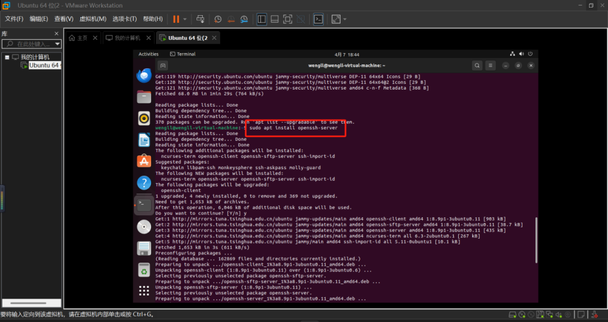Open a new tab in the terminal
The height and width of the screenshot is (322, 608).
[163, 66]
